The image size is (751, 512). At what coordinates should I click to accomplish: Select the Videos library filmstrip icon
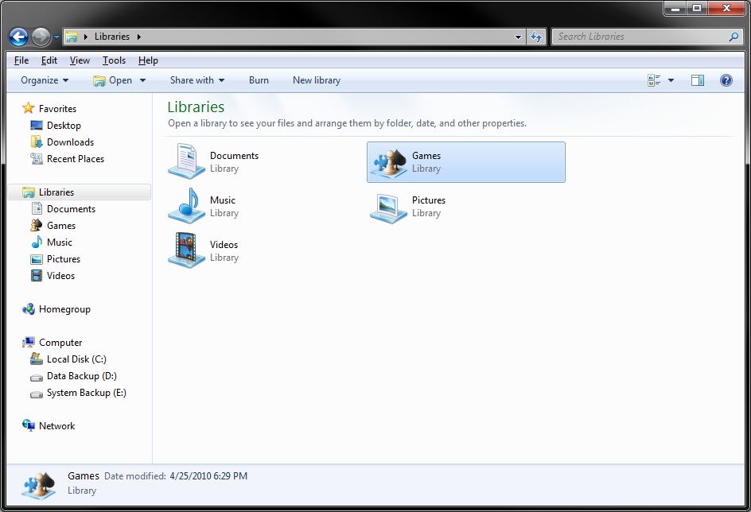point(186,250)
